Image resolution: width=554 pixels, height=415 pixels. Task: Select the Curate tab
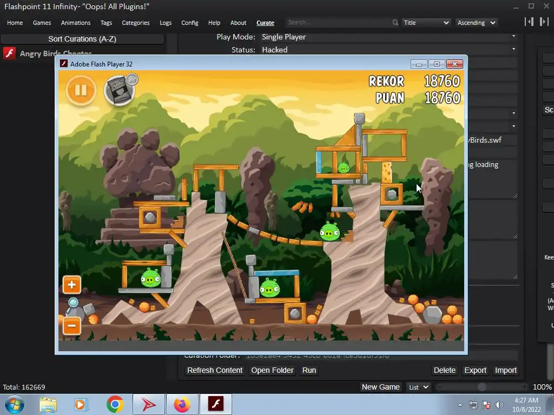point(265,23)
